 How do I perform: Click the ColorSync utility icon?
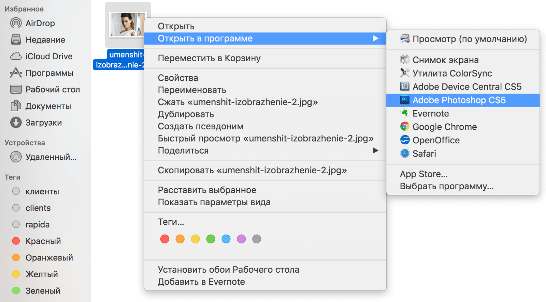pos(405,73)
